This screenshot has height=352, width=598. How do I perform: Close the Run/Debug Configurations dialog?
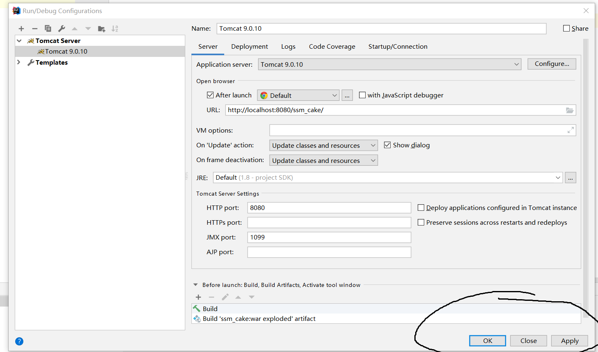[x=586, y=11]
